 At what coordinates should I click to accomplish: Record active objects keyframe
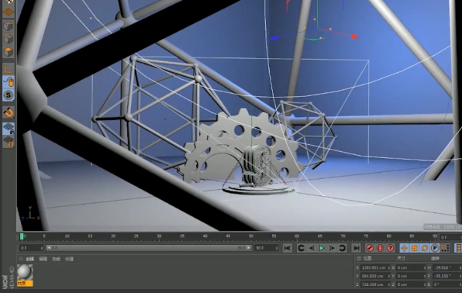coord(370,248)
